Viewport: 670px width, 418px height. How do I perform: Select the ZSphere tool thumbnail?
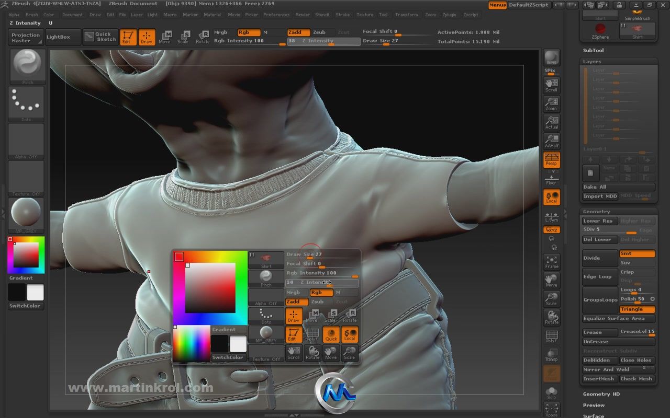click(x=600, y=31)
